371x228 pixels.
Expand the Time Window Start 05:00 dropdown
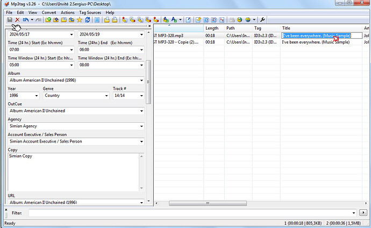(72, 65)
